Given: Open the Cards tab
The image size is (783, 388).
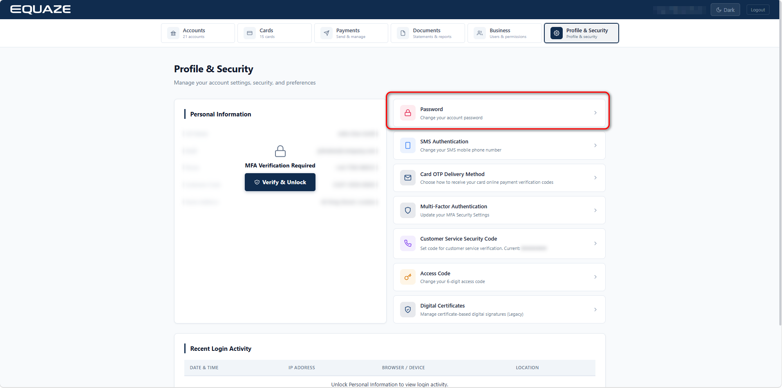Looking at the screenshot, I should (x=275, y=33).
